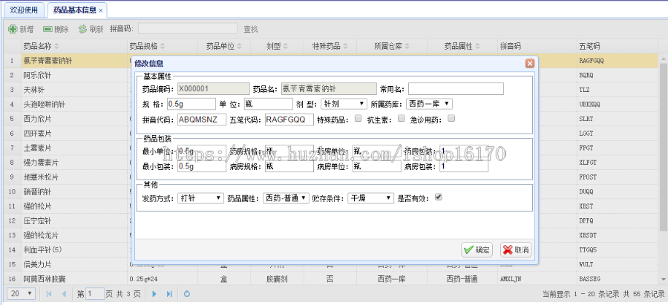The image size is (668, 305).
Task: Go to previous page icon in pager
Action: pyautogui.click(x=64, y=294)
